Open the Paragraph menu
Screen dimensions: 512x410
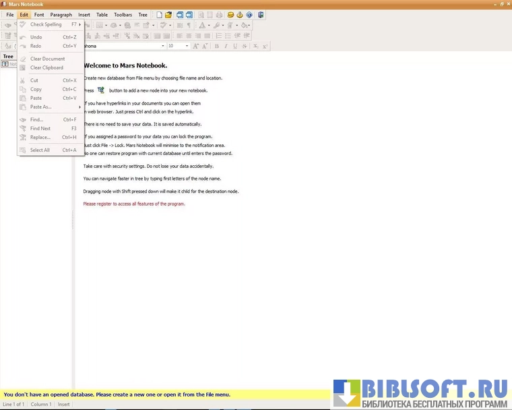point(61,14)
